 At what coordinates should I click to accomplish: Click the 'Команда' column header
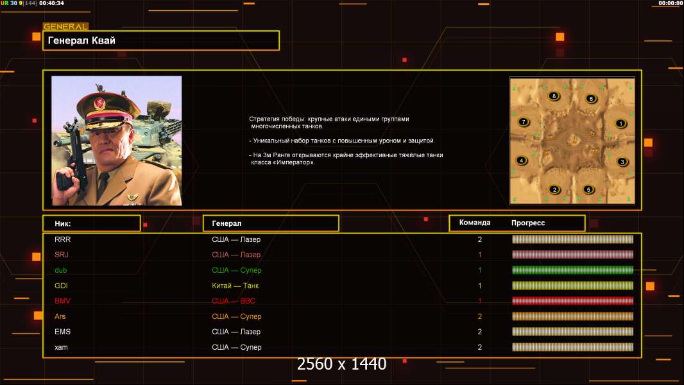475,223
